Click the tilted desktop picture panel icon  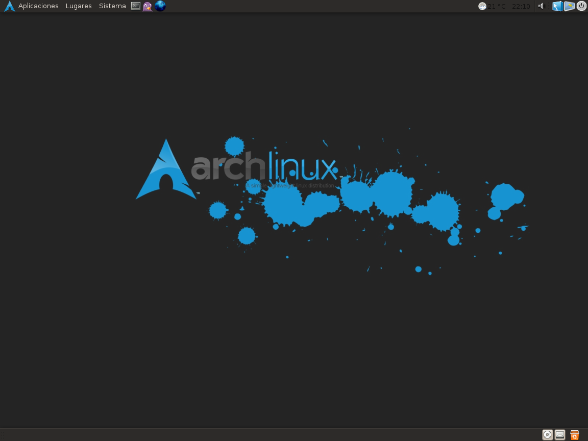pyautogui.click(x=570, y=6)
